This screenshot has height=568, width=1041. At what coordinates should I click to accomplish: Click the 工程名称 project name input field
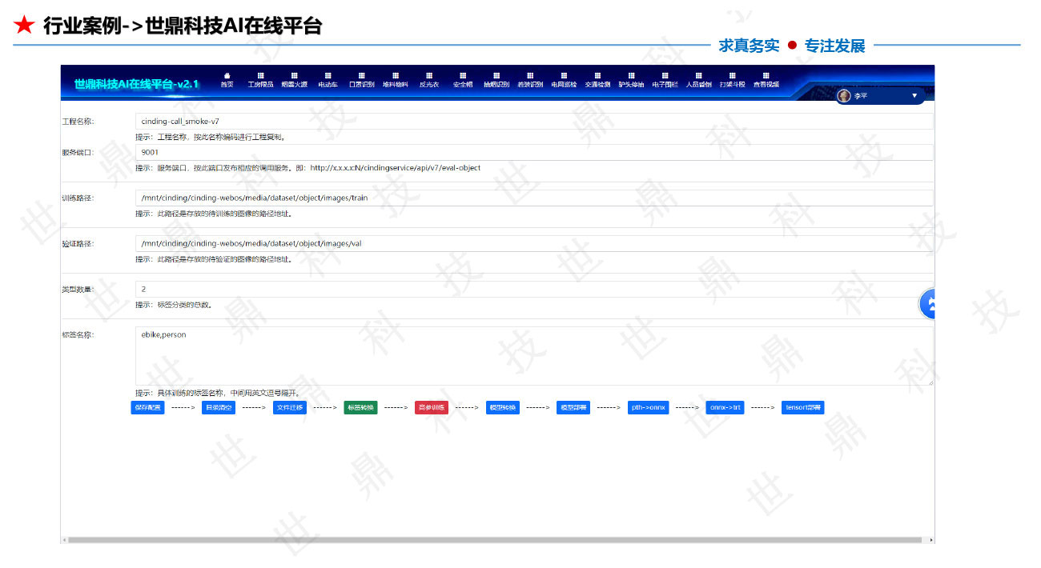[320, 121]
